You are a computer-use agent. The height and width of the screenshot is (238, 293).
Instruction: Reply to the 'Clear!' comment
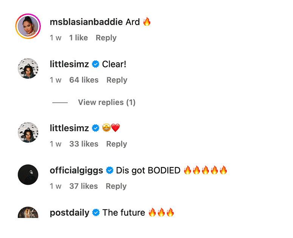[117, 80]
